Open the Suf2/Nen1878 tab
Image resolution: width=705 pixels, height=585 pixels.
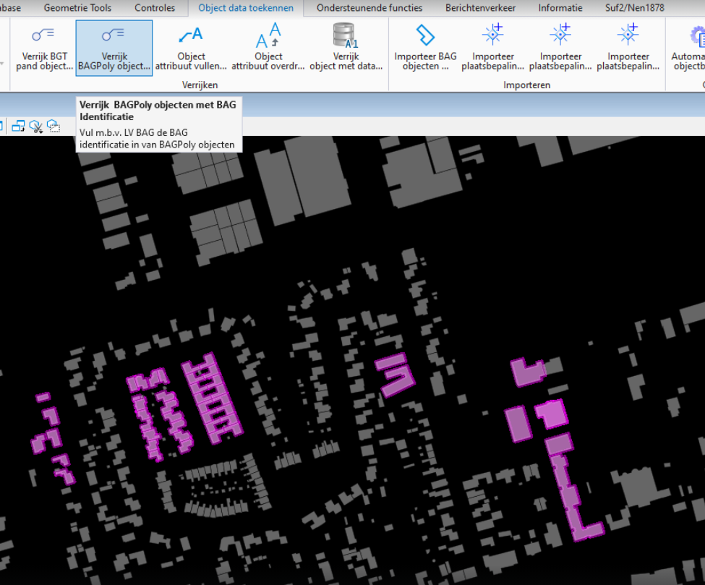[634, 8]
